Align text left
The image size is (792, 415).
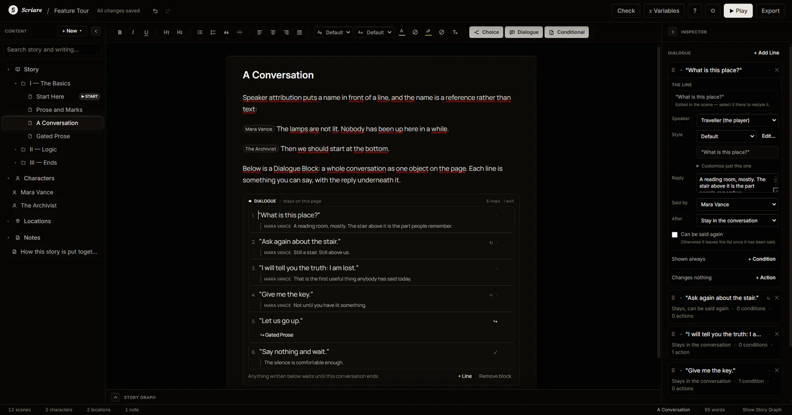click(259, 32)
